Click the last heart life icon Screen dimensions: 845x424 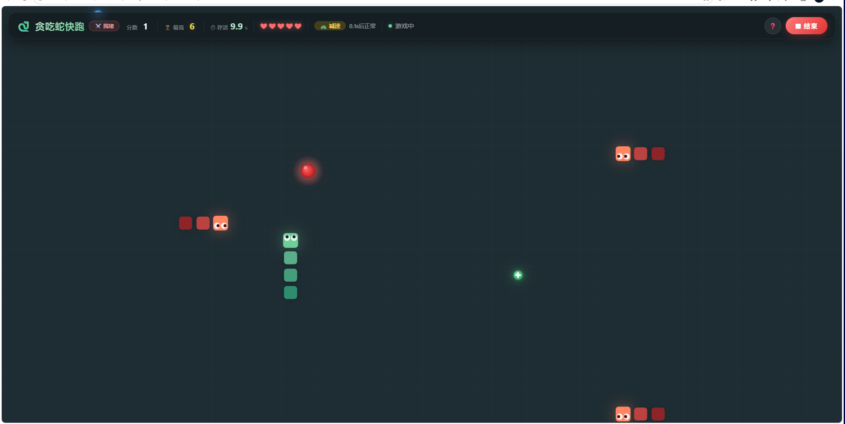pos(298,26)
